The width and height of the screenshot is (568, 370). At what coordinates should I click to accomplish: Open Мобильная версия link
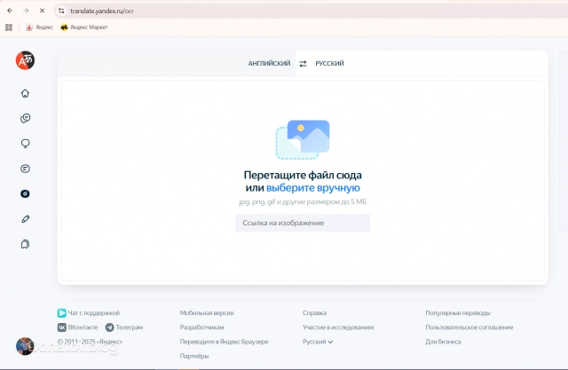(207, 313)
